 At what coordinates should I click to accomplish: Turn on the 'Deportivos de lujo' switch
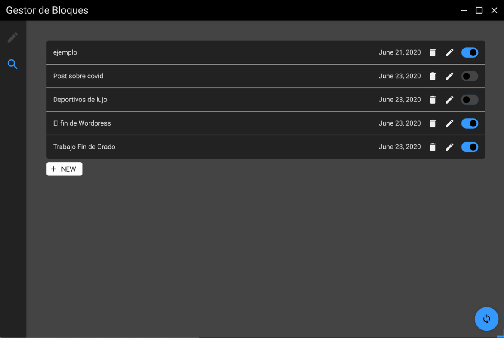(470, 100)
